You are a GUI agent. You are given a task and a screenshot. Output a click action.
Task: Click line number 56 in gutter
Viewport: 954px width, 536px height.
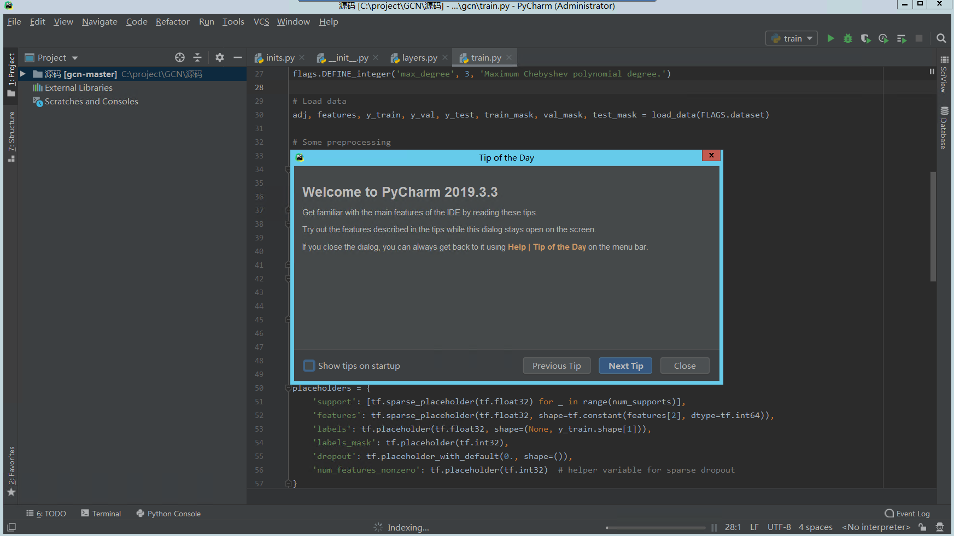(259, 470)
